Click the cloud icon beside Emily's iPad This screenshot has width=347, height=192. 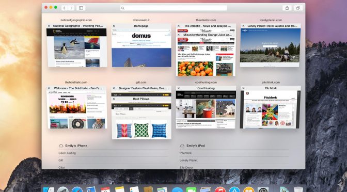pos(182,146)
